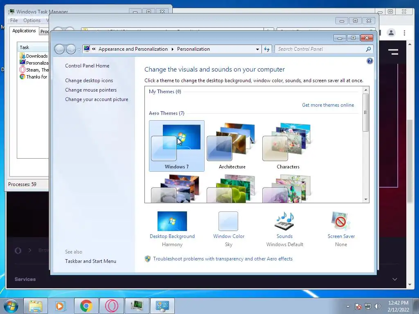The height and width of the screenshot is (314, 419).
Task: Open Change your account picture link
Action: coord(97,99)
